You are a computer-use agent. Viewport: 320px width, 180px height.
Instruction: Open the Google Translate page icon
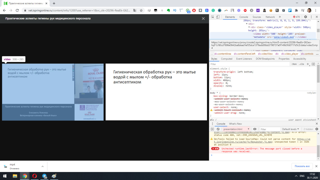(x=135, y=10)
